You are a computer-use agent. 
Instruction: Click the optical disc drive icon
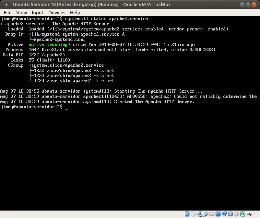[193, 214]
